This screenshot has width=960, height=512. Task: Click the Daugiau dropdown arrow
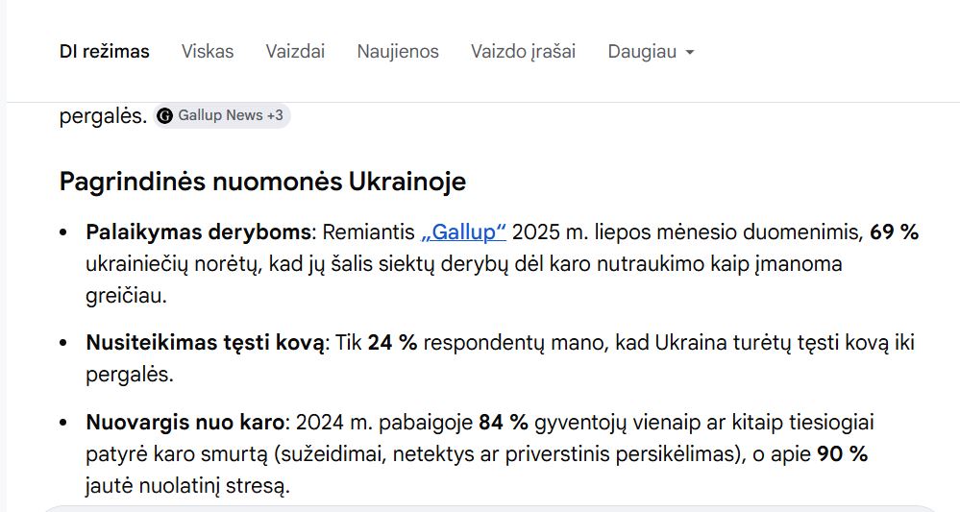tap(690, 53)
